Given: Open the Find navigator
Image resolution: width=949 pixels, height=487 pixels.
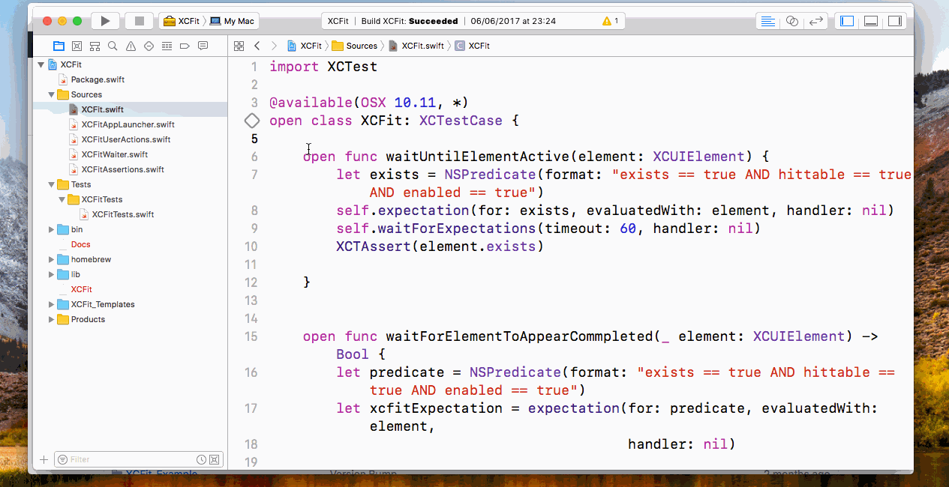Looking at the screenshot, I should (x=113, y=46).
